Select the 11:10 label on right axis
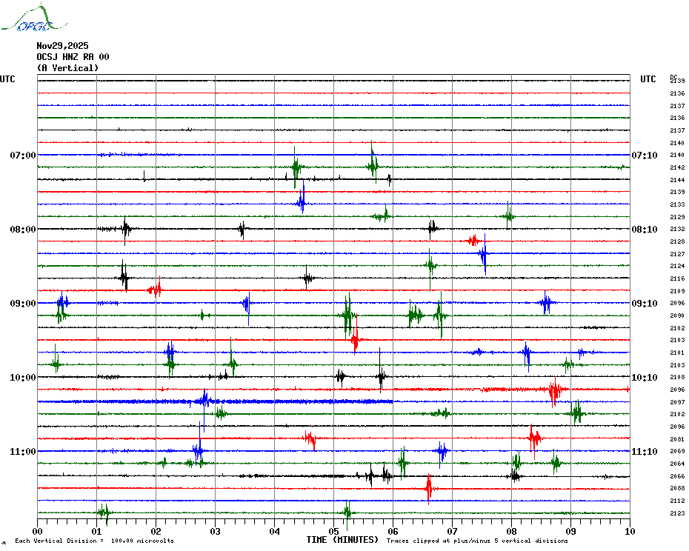 coord(644,452)
